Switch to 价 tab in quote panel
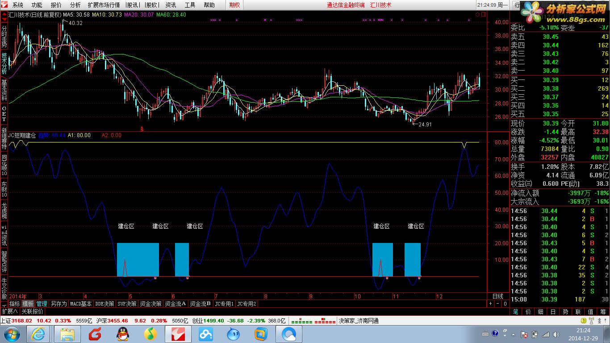The image size is (610, 343). (x=528, y=312)
